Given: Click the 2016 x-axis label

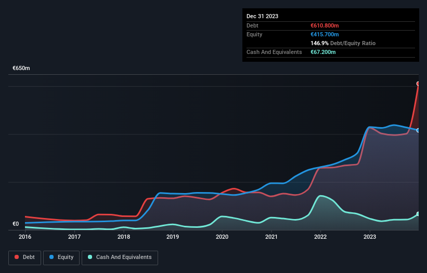Looking at the screenshot, I should [25, 237].
